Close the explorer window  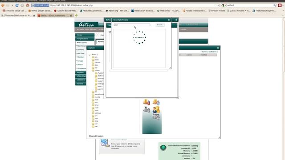coord(218,48)
